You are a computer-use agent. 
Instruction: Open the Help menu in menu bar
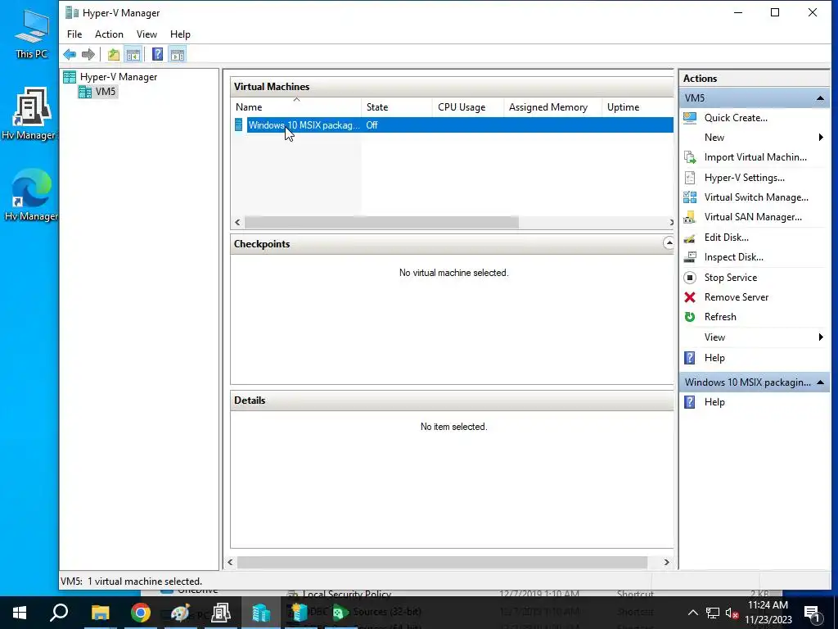(x=180, y=34)
